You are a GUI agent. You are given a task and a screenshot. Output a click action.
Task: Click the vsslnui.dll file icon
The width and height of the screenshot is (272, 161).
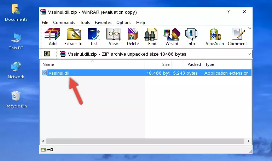[x=45, y=73]
